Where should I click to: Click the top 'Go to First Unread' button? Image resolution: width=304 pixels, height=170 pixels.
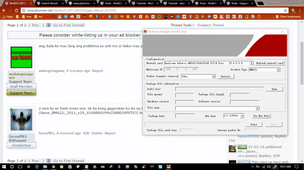(69, 25)
